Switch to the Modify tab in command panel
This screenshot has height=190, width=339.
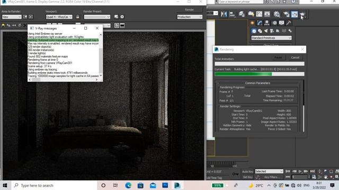(x=260, y=23)
